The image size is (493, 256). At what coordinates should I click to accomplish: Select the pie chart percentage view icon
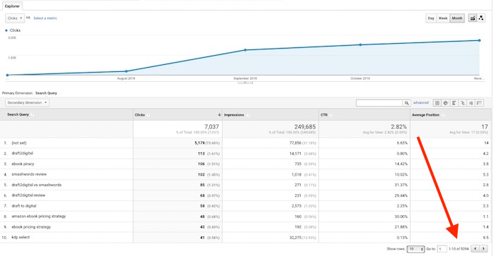pos(446,103)
